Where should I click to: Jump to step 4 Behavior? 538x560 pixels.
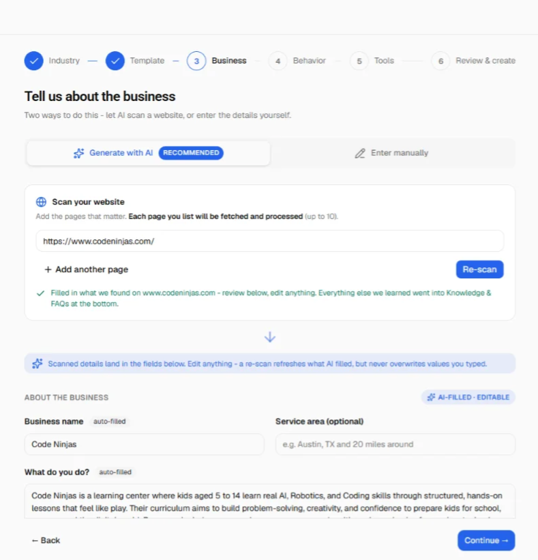[278, 61]
